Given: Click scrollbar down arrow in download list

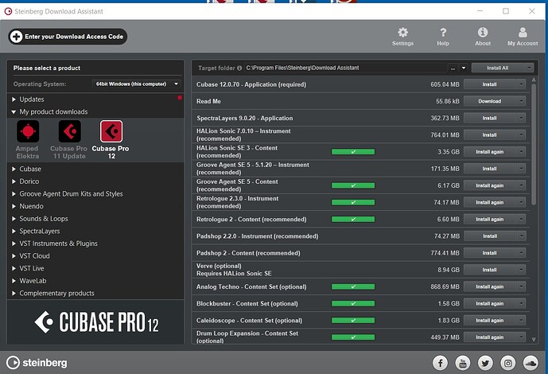Looking at the screenshot, I should 534,340.
